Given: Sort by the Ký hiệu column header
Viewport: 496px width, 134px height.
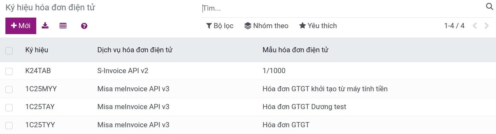Looking at the screenshot, I should pos(37,50).
